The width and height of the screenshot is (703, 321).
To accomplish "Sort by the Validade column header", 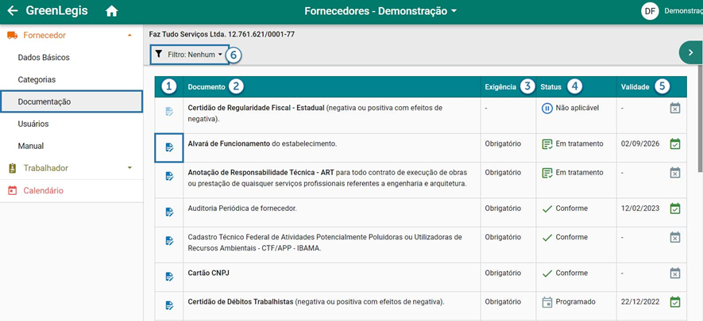I will pos(635,87).
